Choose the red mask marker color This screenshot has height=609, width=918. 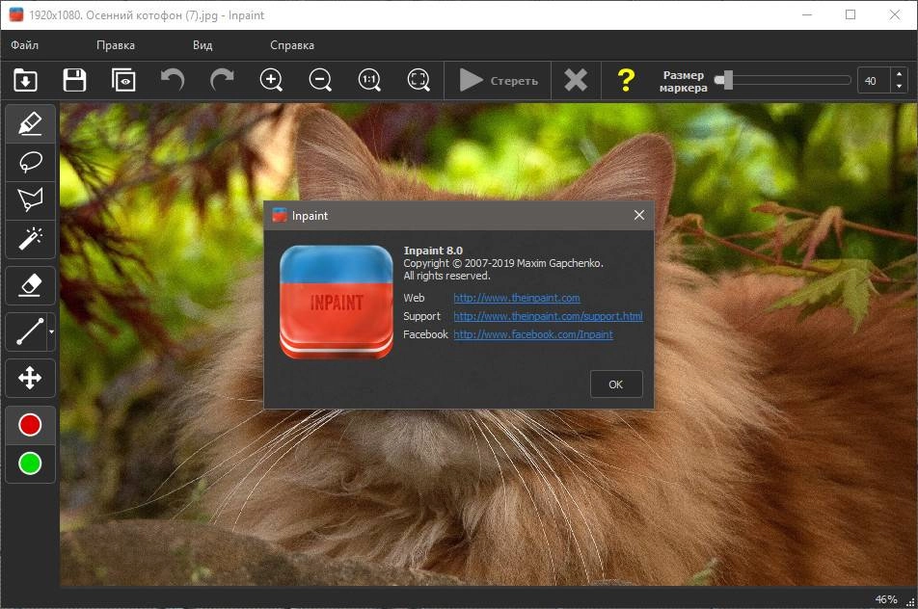[x=30, y=425]
